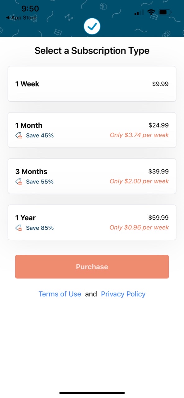Open the Terms of Use link
This screenshot has width=184, height=398.
(60, 294)
